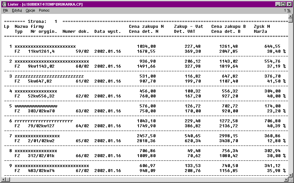Open the Pomoc menu
The height and width of the screenshot is (183, 294).
(44, 11)
